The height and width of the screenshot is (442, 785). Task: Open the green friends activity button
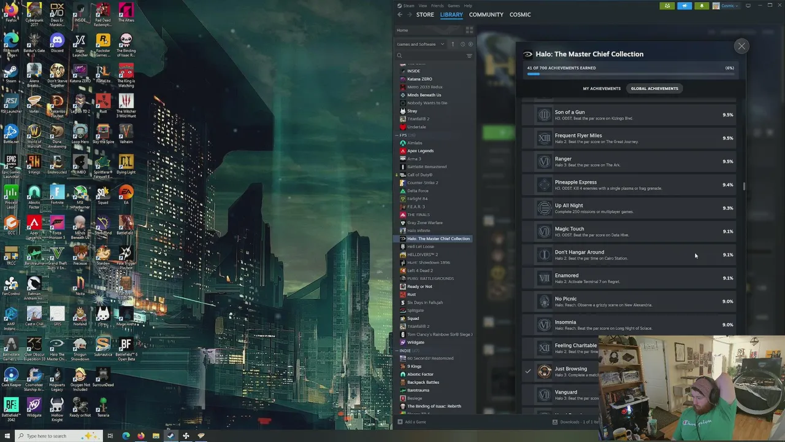(x=667, y=6)
